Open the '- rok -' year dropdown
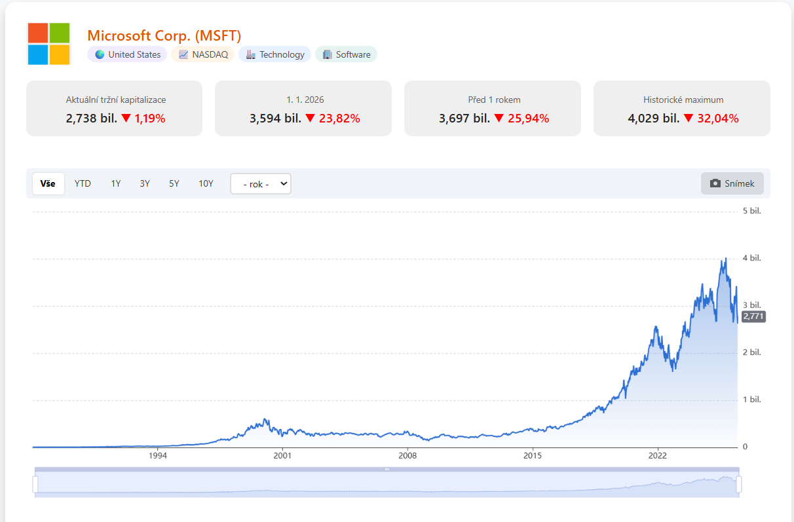This screenshot has width=794, height=522. [261, 184]
